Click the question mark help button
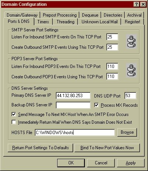This screenshot has width=148, height=171. click(x=137, y=4)
